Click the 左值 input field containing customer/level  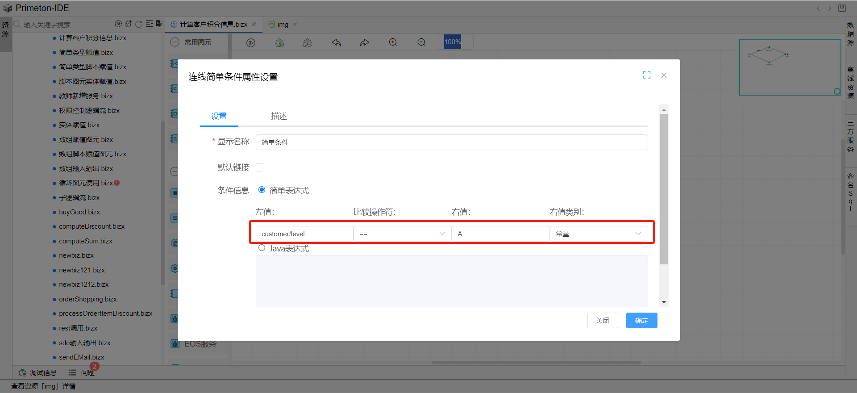[304, 234]
